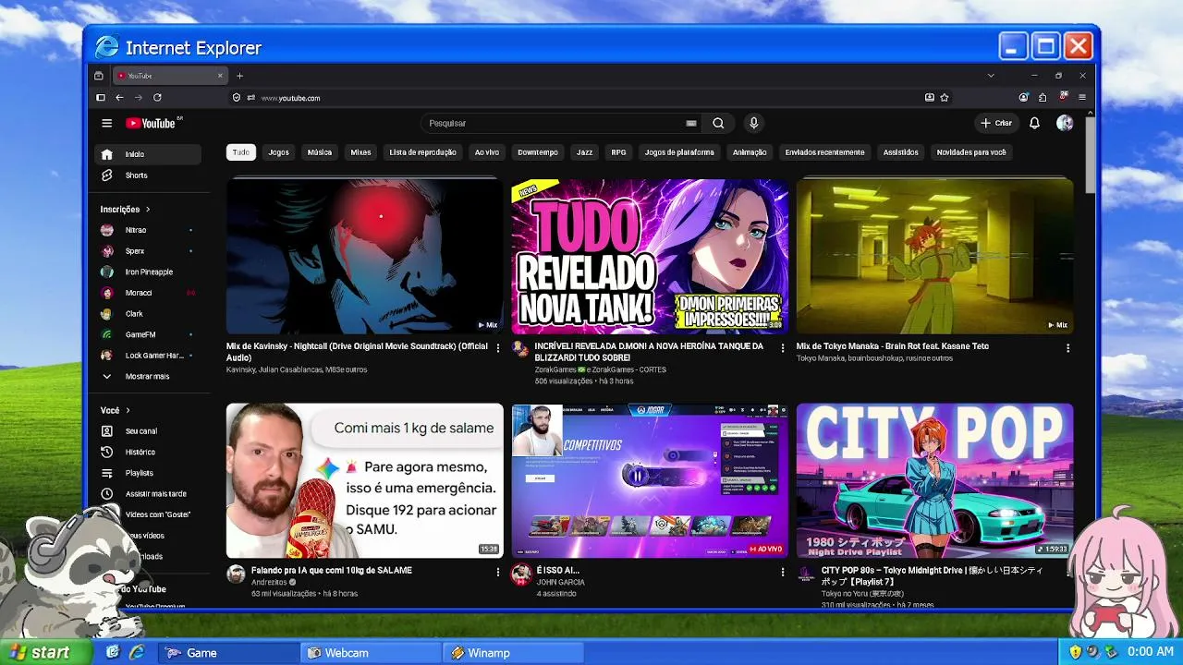The width and height of the screenshot is (1183, 665).
Task: Click the search magnifier button
Action: pos(718,123)
